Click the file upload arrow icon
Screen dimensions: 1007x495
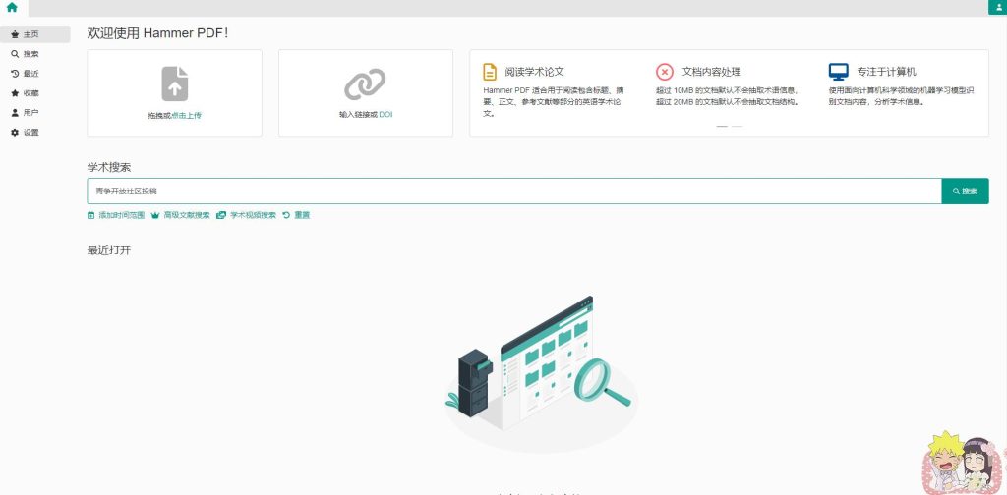point(175,84)
